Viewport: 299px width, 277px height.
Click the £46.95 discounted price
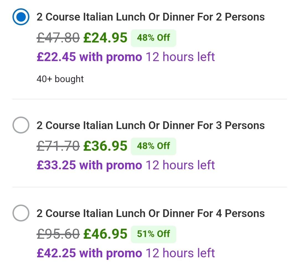coord(105,234)
